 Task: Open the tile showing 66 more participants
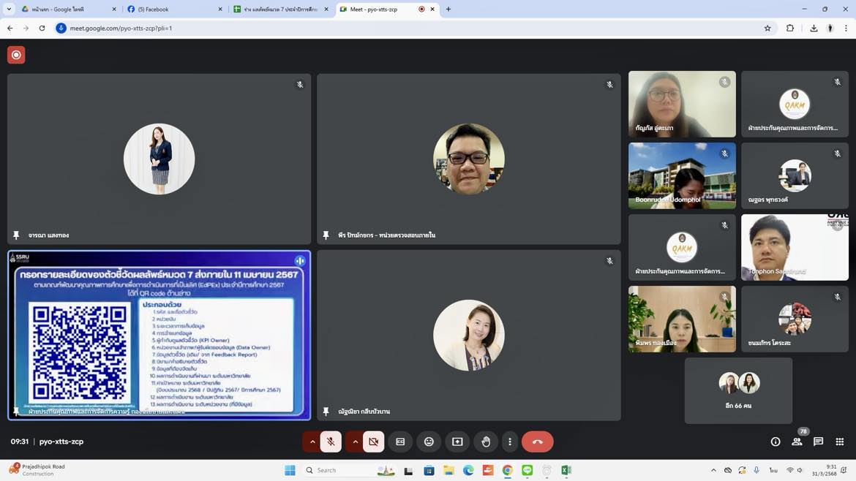(738, 390)
